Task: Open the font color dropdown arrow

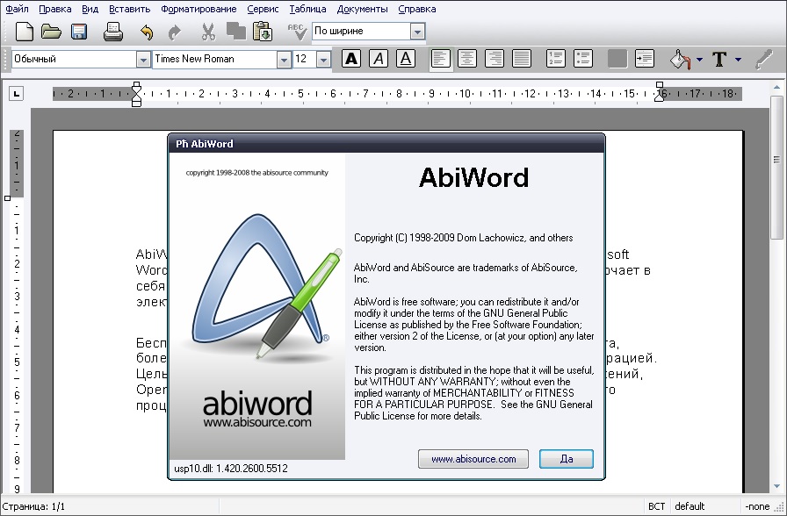Action: (738, 60)
